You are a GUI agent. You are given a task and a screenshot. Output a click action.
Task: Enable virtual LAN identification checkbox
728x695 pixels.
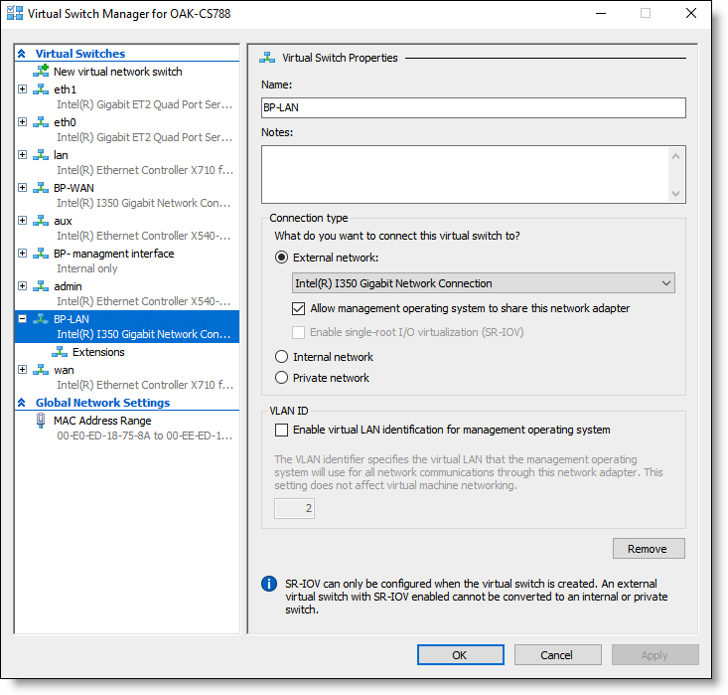281,430
